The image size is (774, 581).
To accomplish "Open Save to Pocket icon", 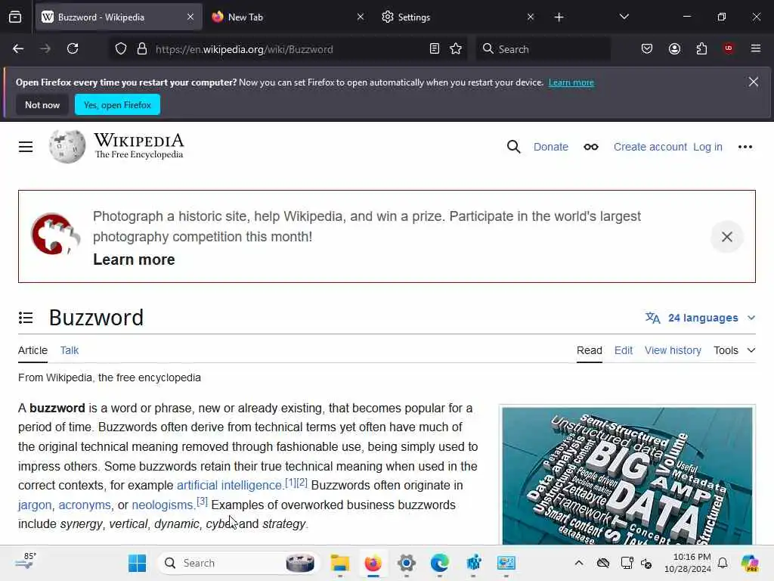I will pyautogui.click(x=647, y=48).
